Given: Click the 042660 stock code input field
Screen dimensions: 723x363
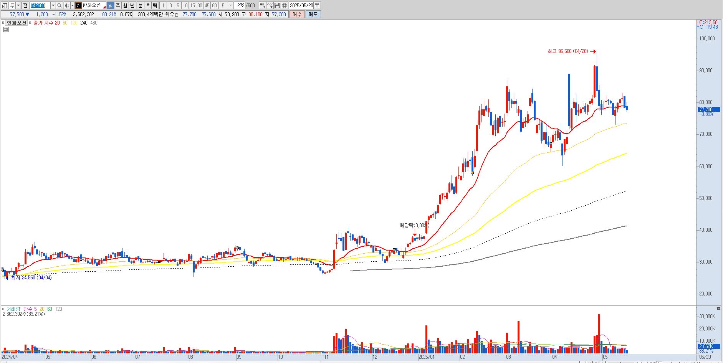Looking at the screenshot, I should tap(40, 5).
